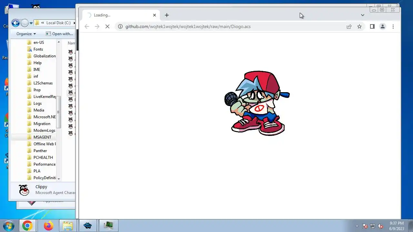Screen dimensions: 413x232
Task: Select Media folder in tree
Action: point(39,110)
